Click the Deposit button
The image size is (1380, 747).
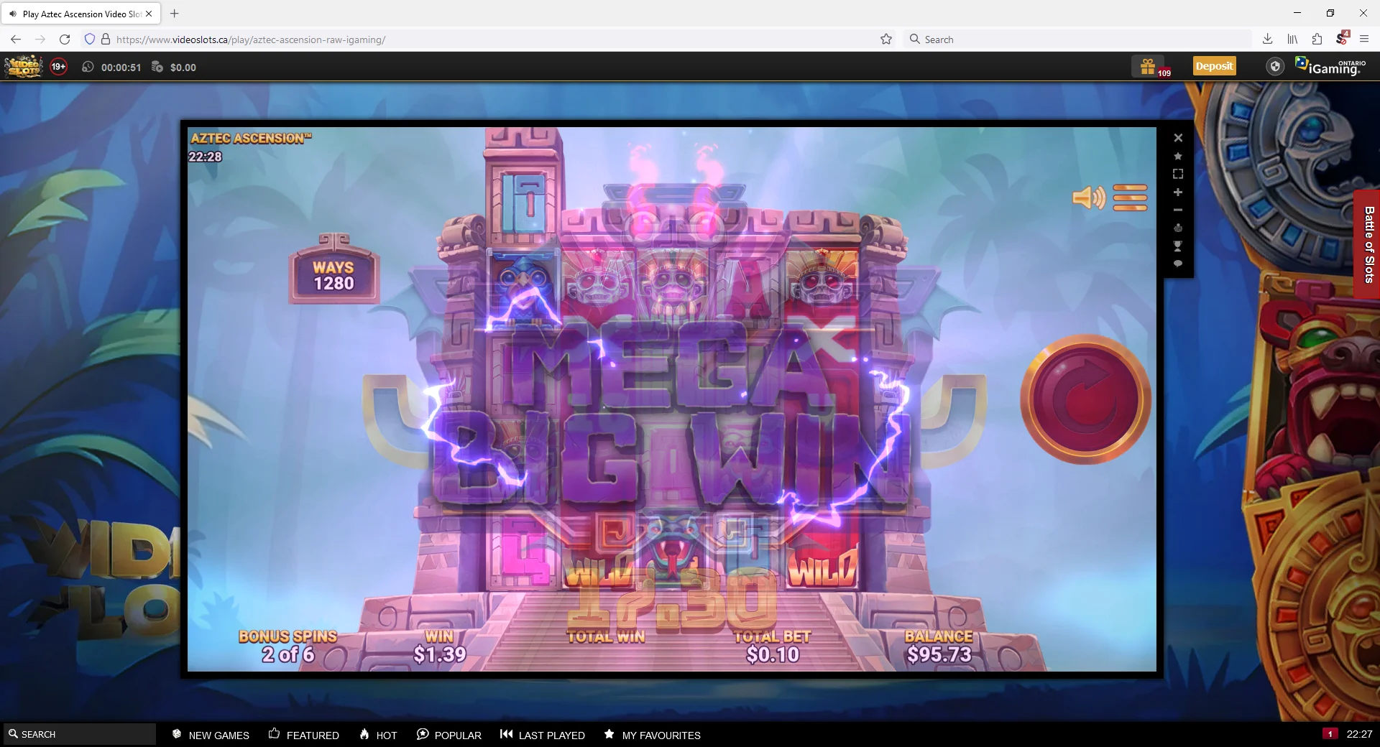click(1214, 66)
